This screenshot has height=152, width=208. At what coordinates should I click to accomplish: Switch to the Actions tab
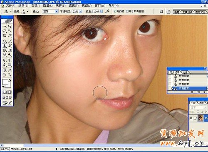185,72
